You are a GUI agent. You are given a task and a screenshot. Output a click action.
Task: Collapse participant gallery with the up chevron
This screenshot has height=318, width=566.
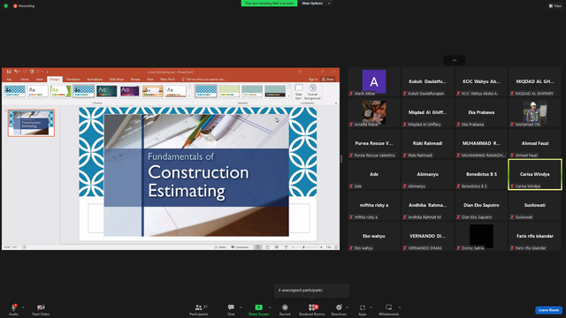click(x=455, y=61)
